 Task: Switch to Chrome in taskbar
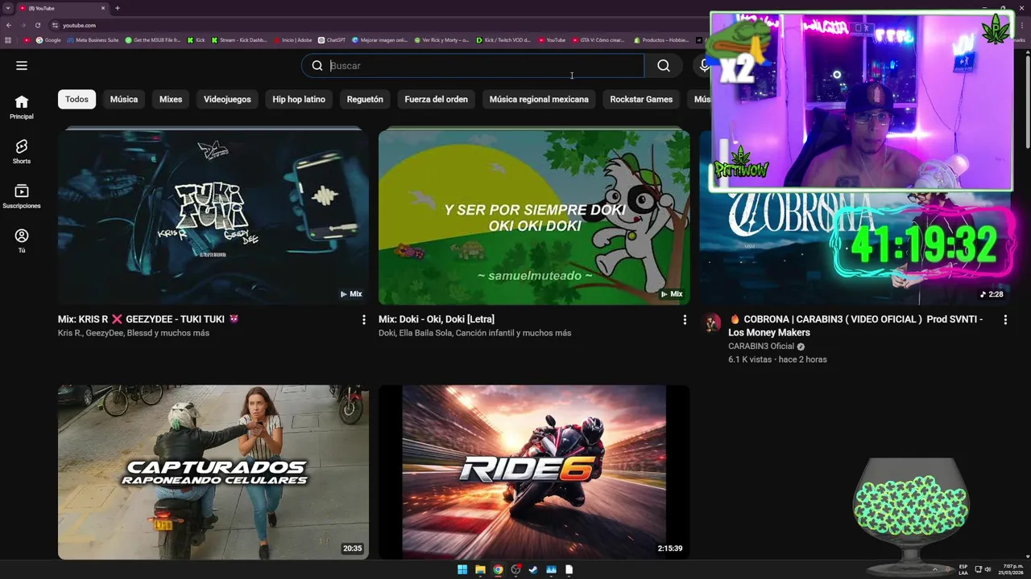coord(498,569)
